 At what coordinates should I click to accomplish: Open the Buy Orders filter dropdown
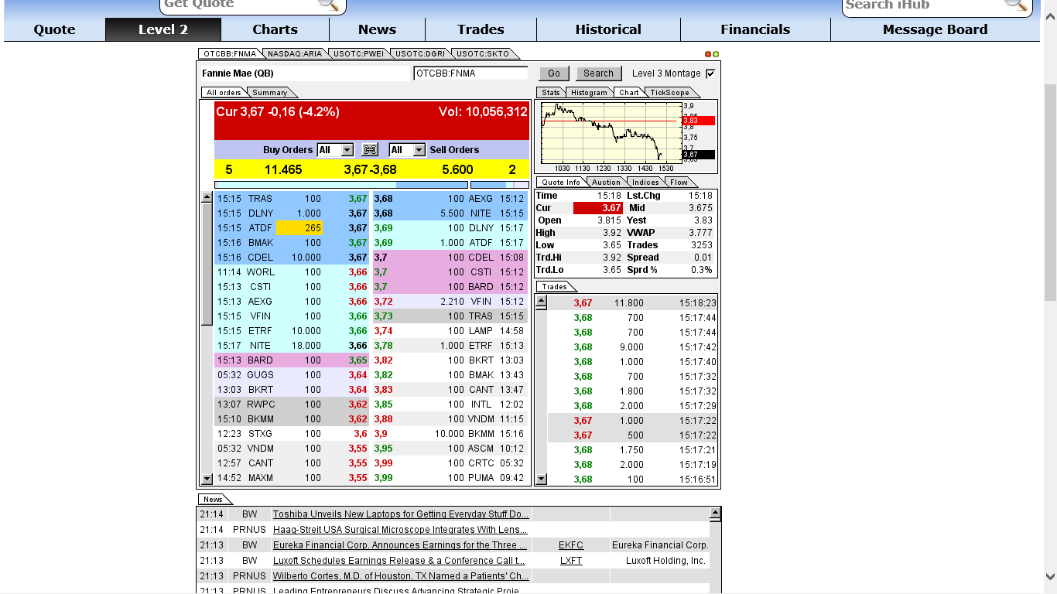[336, 150]
